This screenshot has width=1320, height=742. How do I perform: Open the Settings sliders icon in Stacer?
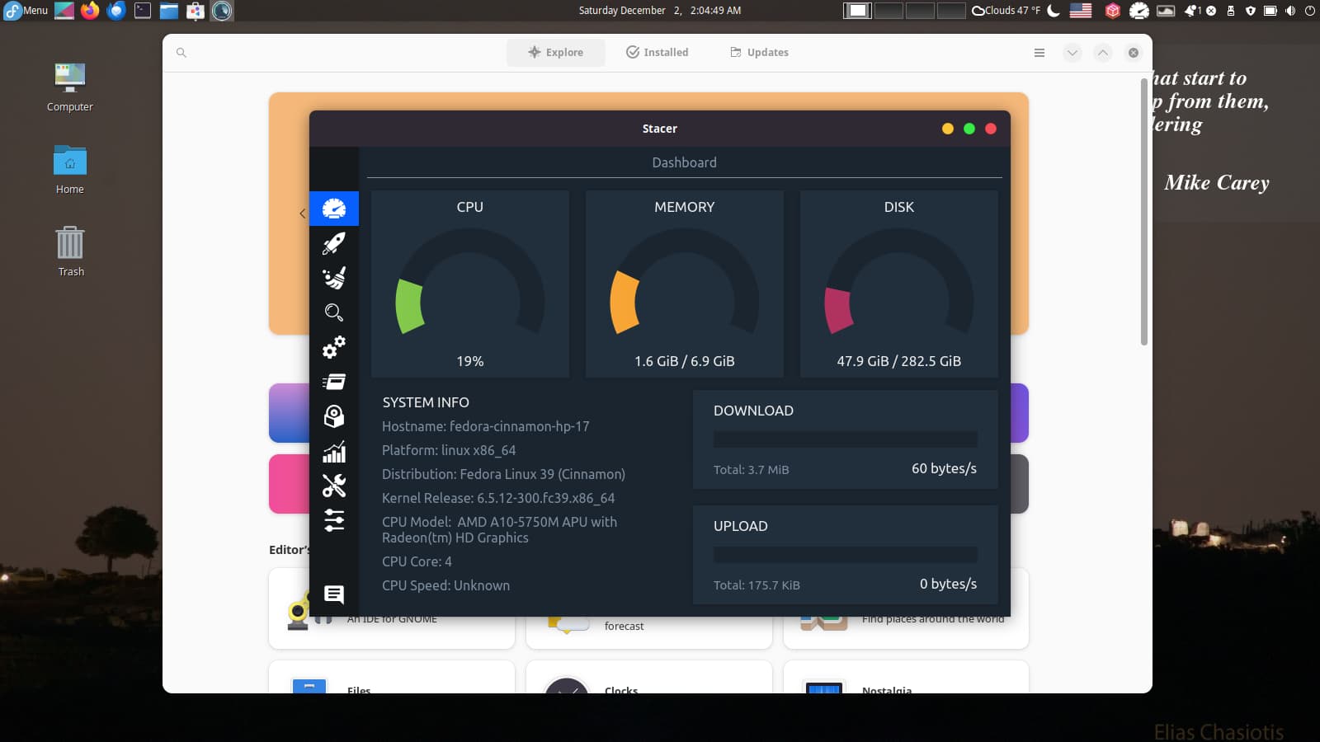point(334,520)
